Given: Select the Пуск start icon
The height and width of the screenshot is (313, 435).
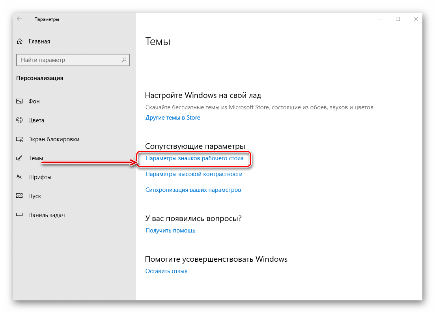Looking at the screenshot, I should pyautogui.click(x=19, y=196).
